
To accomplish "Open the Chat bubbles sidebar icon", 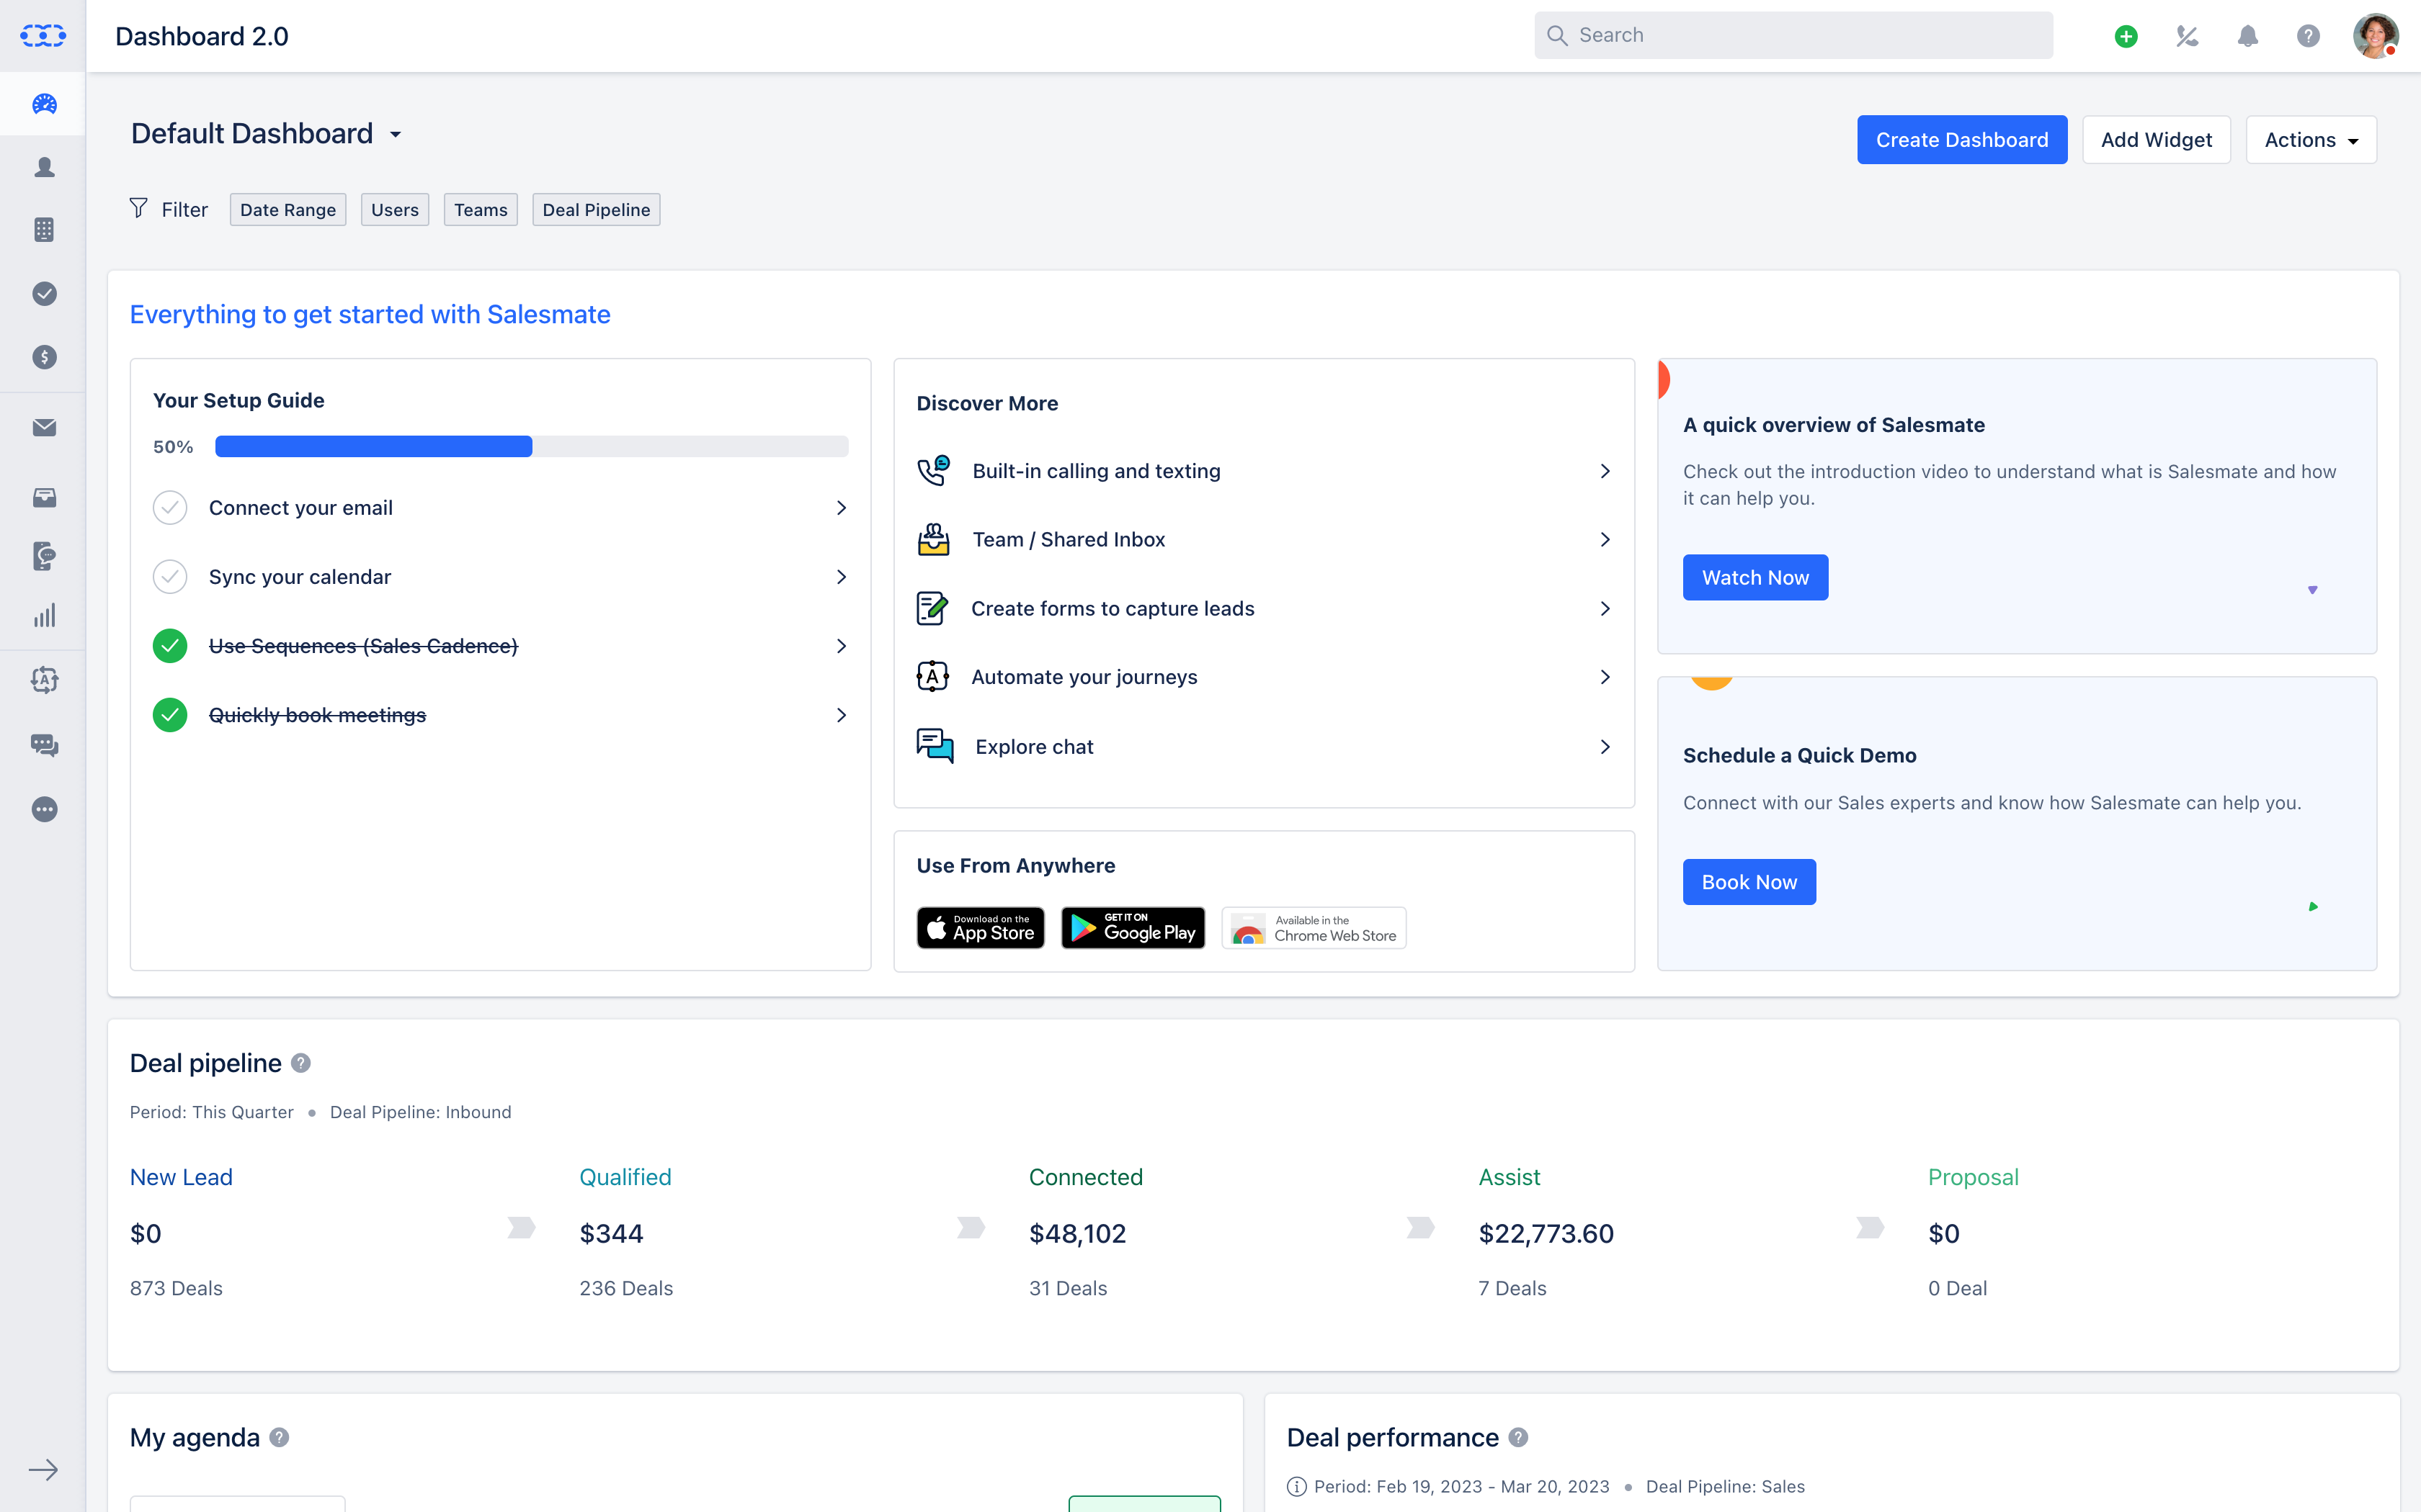I will point(44,745).
